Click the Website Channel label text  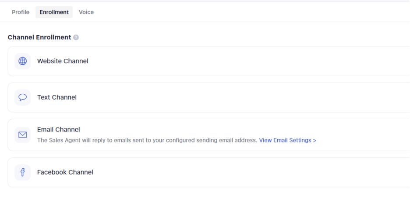63,61
